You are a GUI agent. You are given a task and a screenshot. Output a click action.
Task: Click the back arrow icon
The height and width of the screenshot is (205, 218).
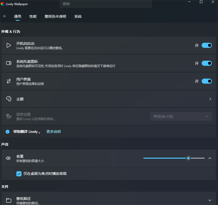[x=5, y=16]
